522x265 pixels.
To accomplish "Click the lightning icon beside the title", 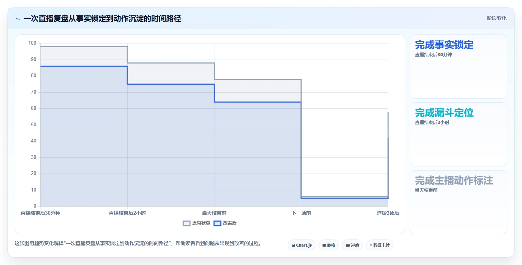I will click(x=18, y=18).
